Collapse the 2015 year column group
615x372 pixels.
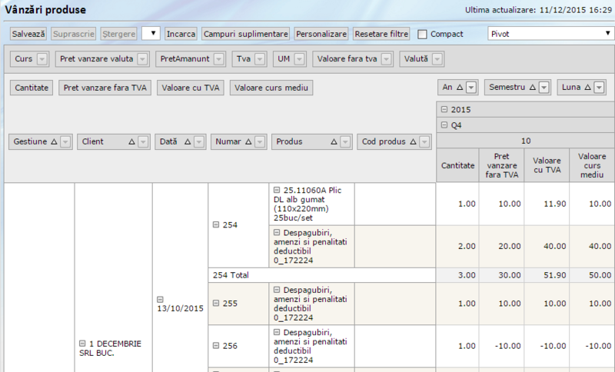(x=444, y=110)
